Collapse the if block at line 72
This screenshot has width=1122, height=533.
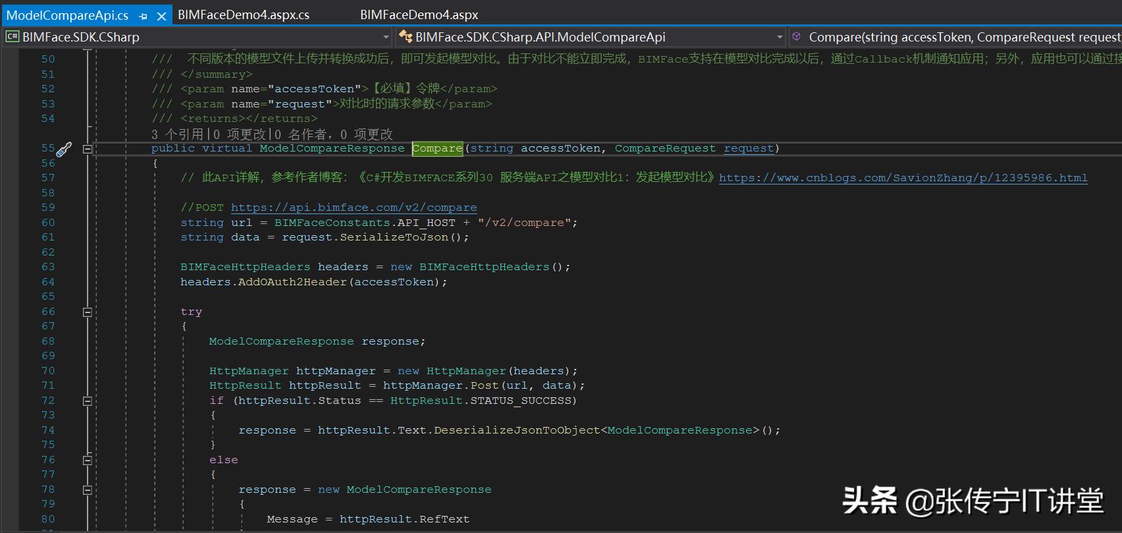coord(87,401)
